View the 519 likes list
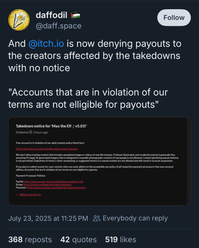Viewport: 199px width, 248px height. (x=121, y=240)
